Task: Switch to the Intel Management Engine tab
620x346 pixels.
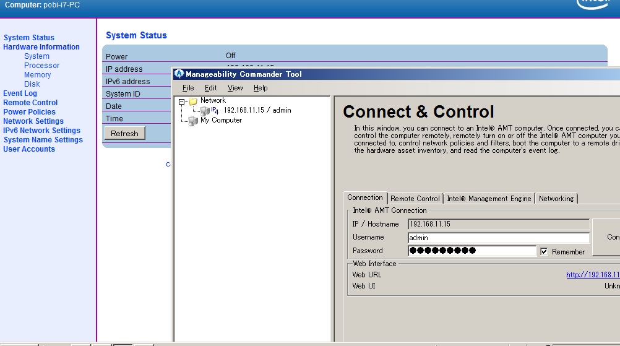Action: [x=489, y=199]
